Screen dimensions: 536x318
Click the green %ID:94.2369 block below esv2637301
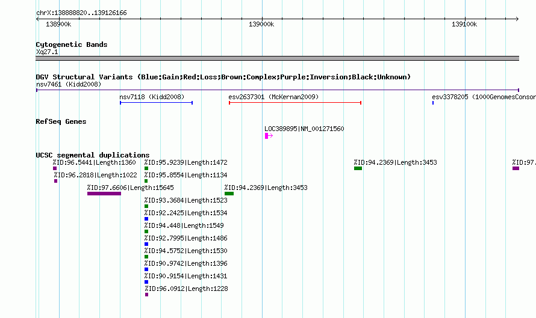[229, 194]
